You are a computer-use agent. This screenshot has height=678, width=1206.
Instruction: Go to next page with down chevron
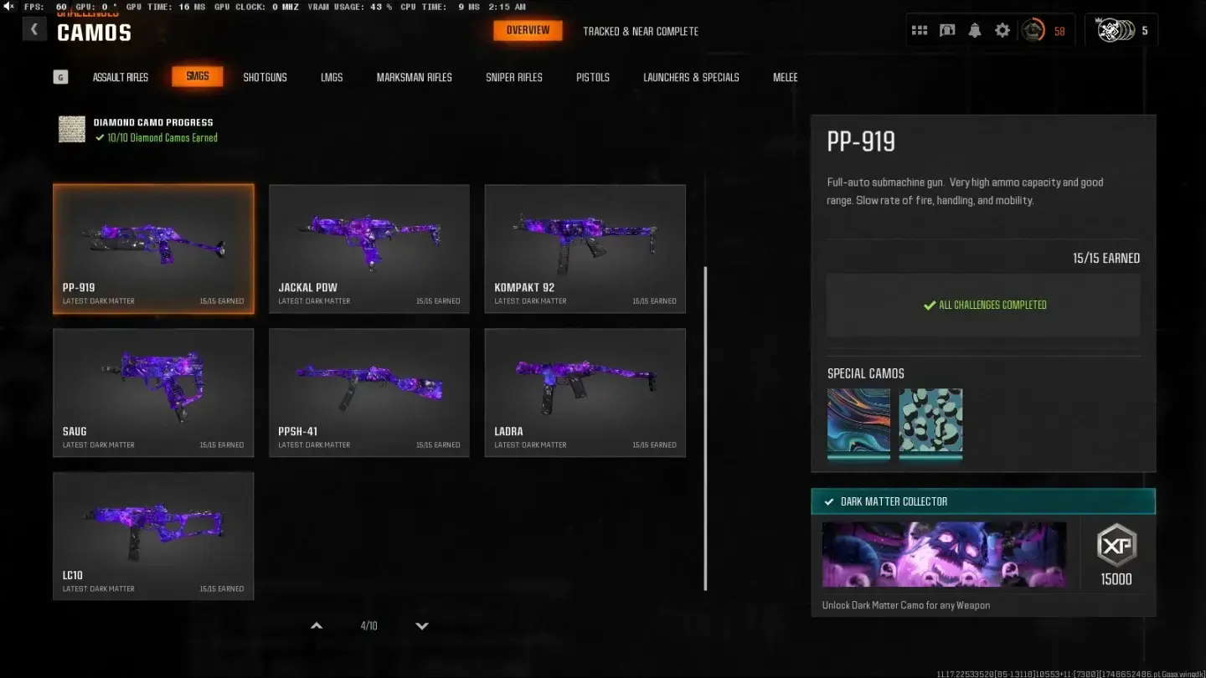(422, 625)
